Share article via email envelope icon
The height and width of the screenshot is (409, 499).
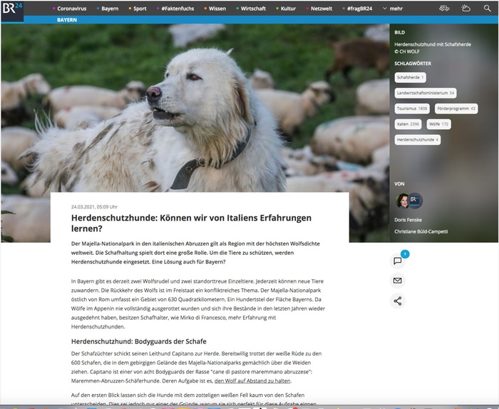coord(398,281)
